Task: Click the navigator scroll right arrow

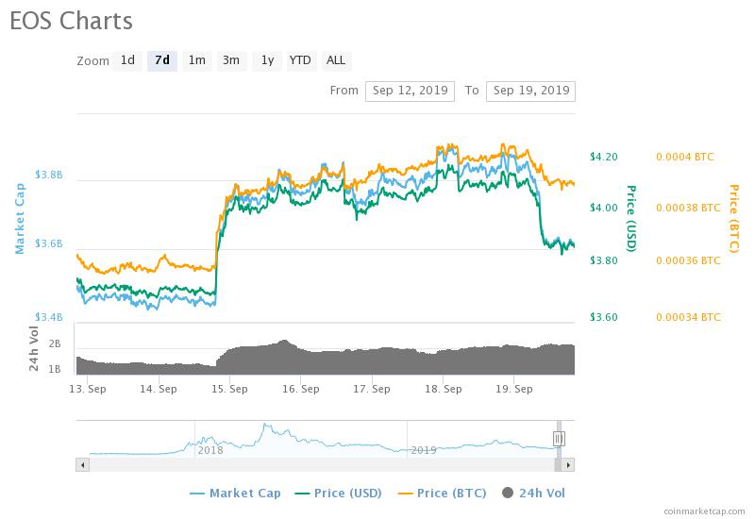Action: pyautogui.click(x=568, y=465)
